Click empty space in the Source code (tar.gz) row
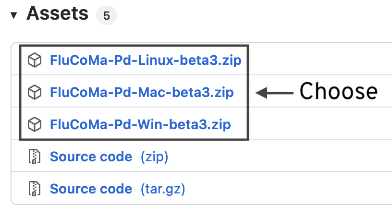 tap(287, 188)
